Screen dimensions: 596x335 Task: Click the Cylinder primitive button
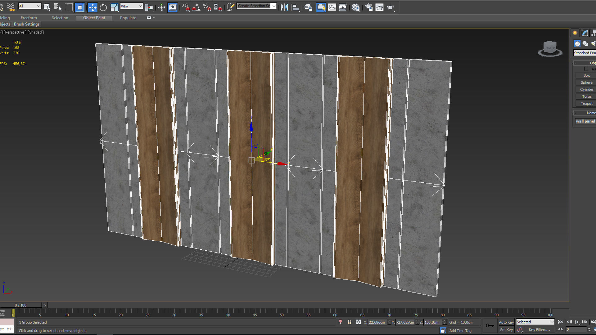(x=586, y=89)
